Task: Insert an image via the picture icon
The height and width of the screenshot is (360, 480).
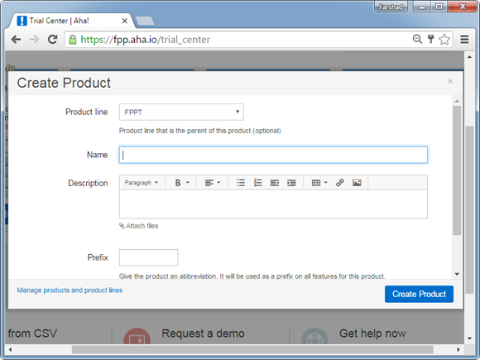Action: click(x=357, y=183)
